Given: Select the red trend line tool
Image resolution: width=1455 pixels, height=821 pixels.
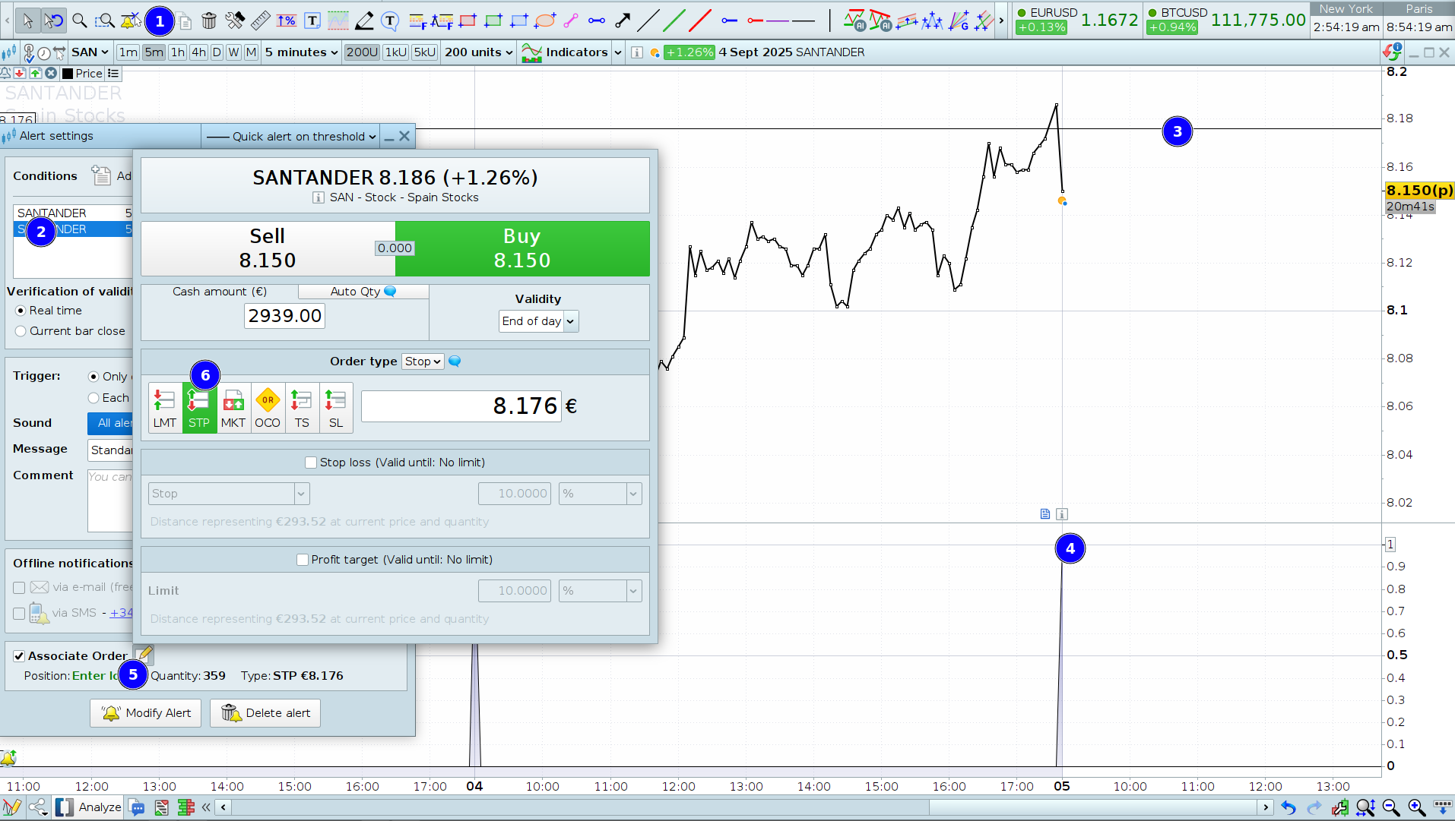Looking at the screenshot, I should click(x=700, y=21).
